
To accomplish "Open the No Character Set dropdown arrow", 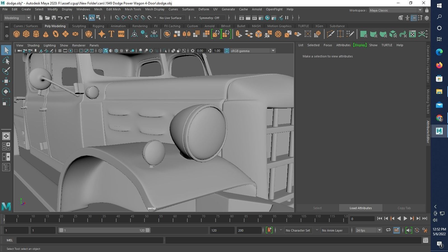I will pos(281,230).
